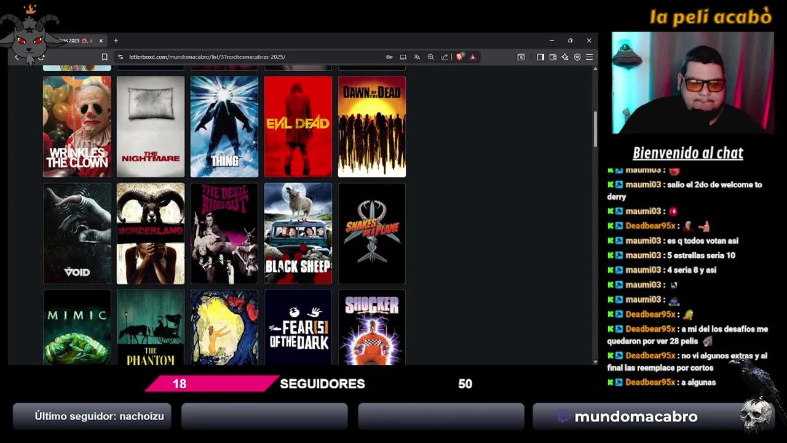Open the share page icon
This screenshot has height=443, width=787.
pos(445,57)
